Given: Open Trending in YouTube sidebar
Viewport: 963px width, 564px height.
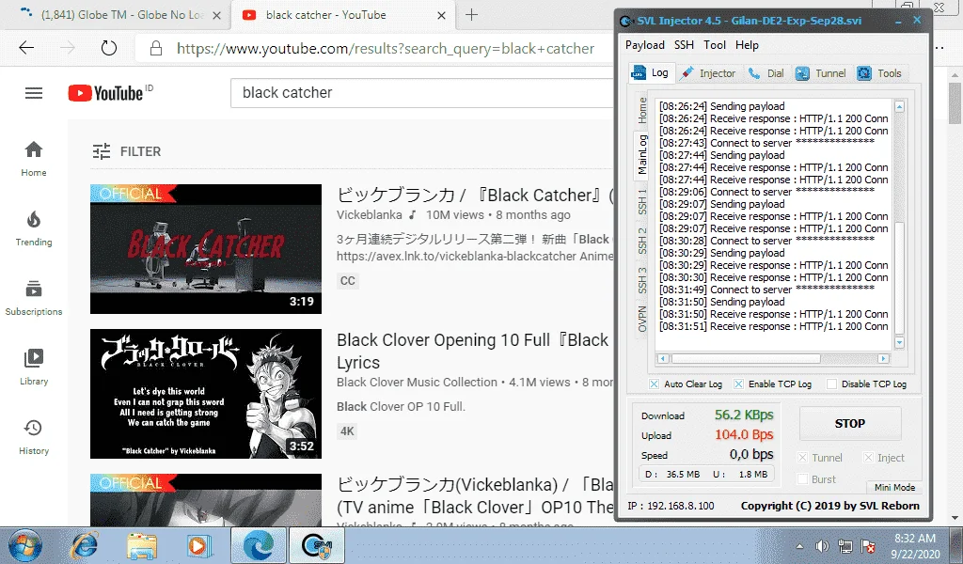Looking at the screenshot, I should [x=34, y=228].
